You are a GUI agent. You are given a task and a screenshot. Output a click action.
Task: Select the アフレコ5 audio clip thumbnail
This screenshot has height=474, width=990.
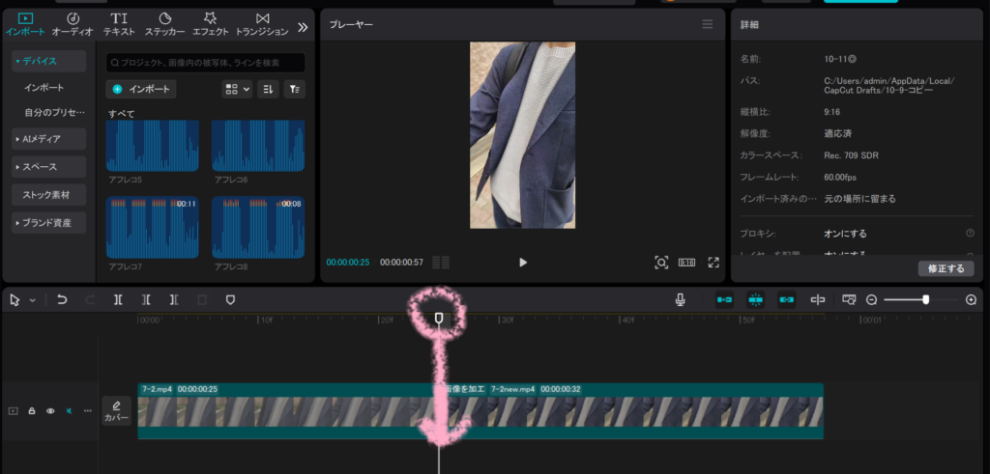[x=152, y=146]
